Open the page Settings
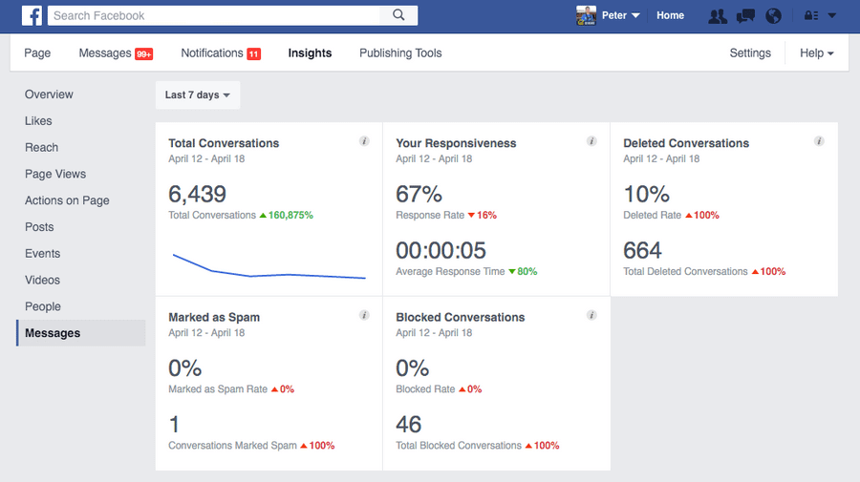Viewport: 860px width, 482px height. [750, 53]
